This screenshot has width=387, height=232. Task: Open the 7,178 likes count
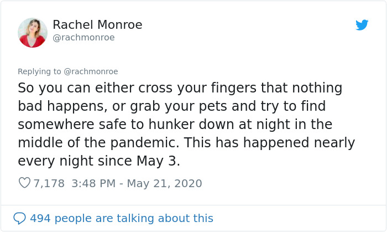(49, 183)
